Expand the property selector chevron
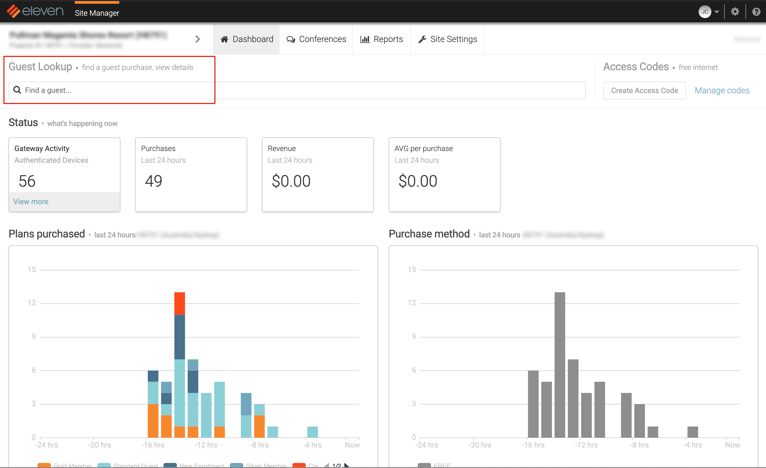 (198, 39)
